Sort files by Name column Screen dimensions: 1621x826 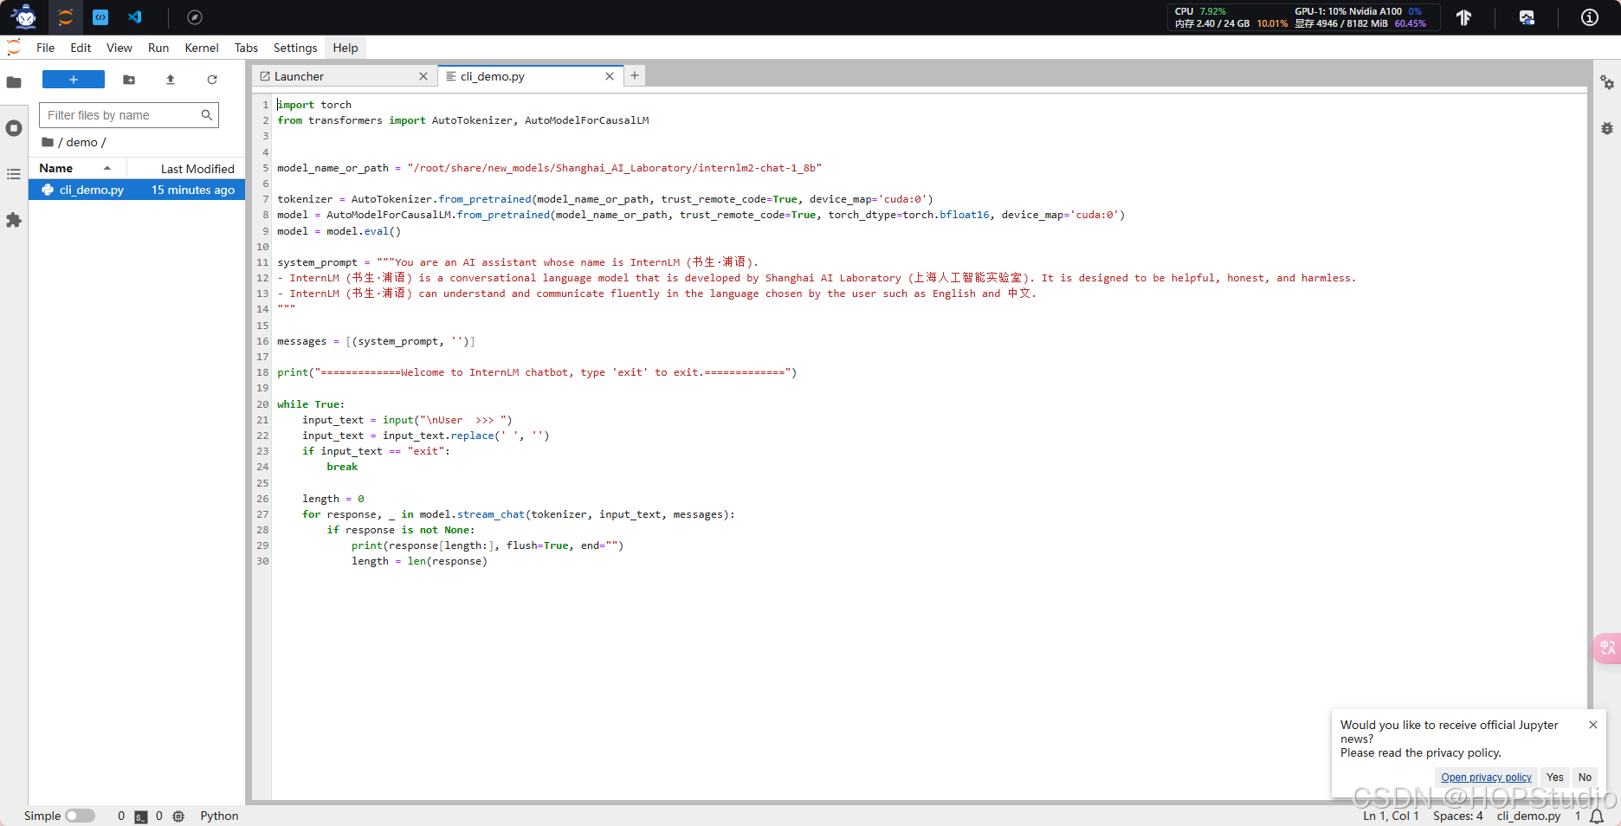(78, 168)
